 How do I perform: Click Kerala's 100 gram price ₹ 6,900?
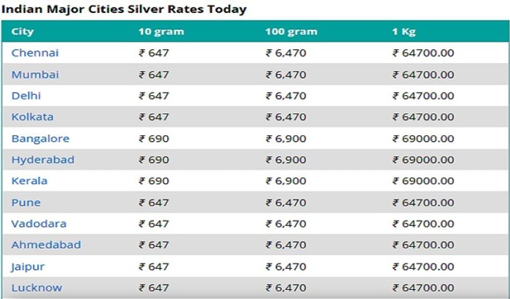click(x=286, y=181)
